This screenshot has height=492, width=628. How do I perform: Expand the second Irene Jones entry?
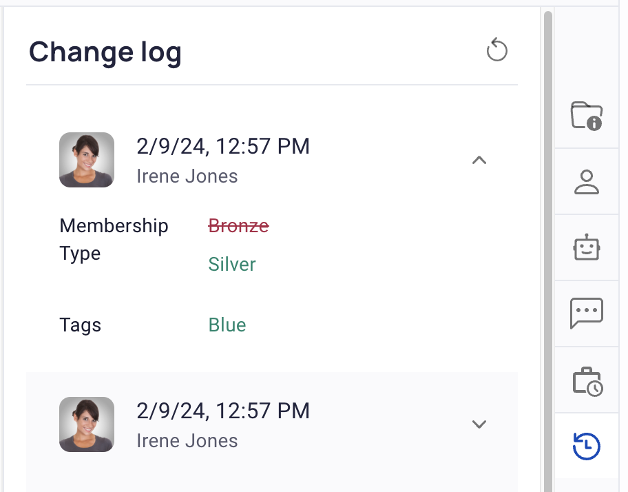coord(479,424)
